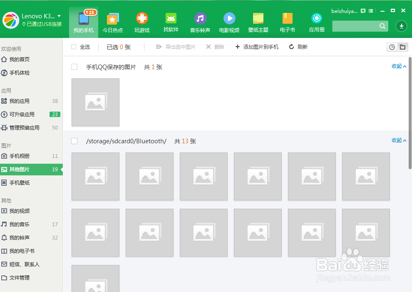Screen dimensions: 412x292
Task: Open the menu list icon in title bar
Action: pyautogui.click(x=371, y=11)
